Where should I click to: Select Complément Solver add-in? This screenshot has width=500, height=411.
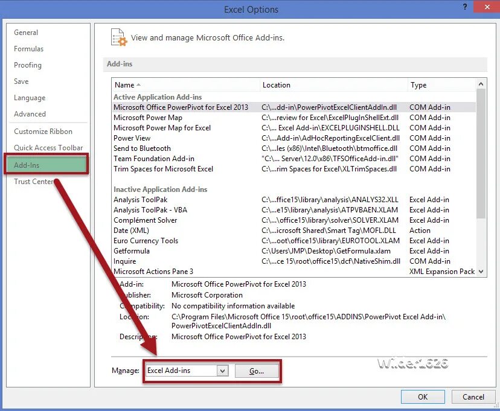pos(293,220)
